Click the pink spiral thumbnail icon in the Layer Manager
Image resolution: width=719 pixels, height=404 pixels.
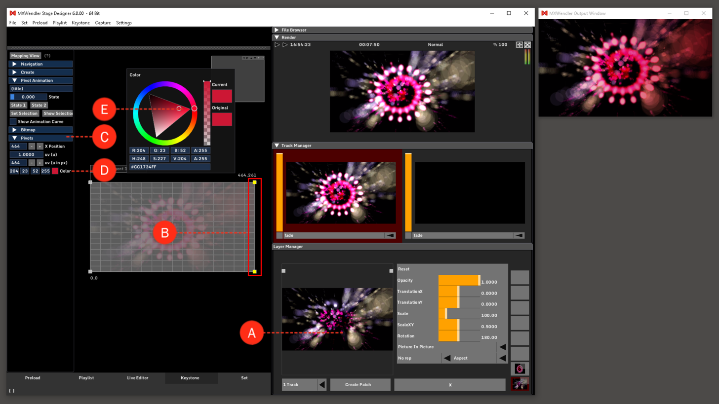click(x=519, y=369)
